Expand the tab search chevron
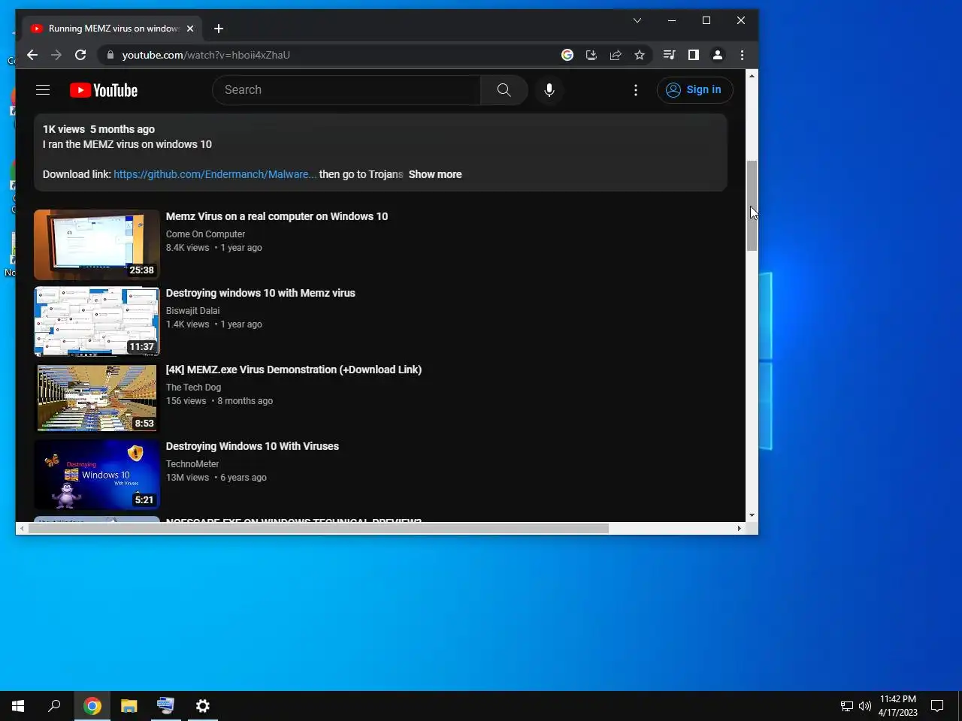Image resolution: width=962 pixels, height=721 pixels. click(637, 20)
